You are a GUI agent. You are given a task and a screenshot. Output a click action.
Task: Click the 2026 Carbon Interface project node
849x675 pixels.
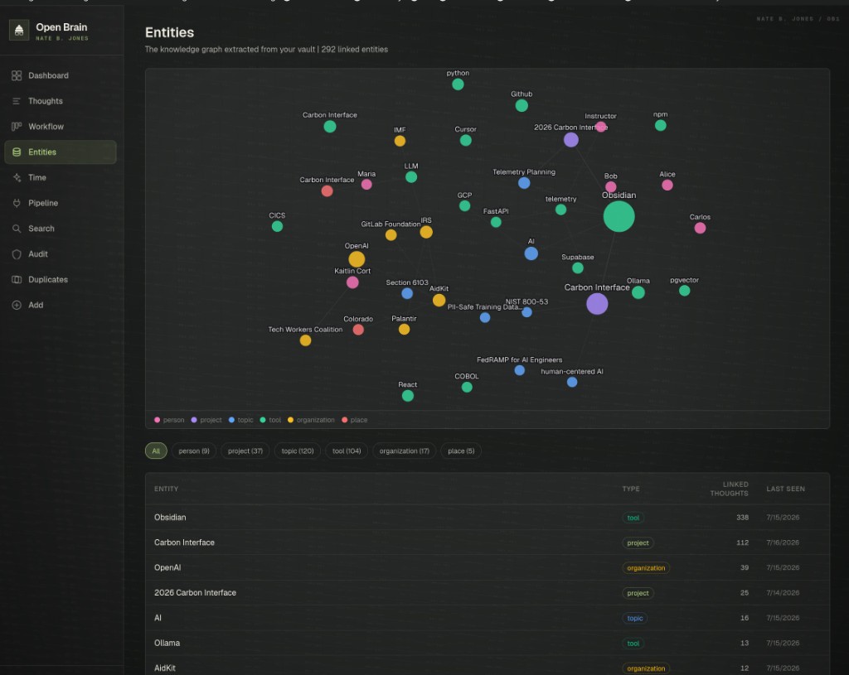click(x=571, y=140)
